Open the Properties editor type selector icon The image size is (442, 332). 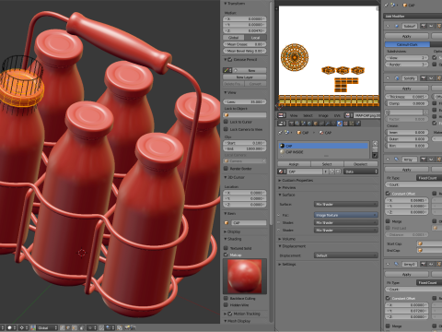(282, 124)
